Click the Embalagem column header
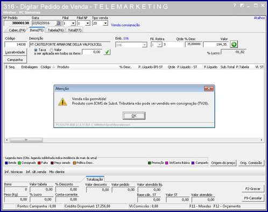 point(30,67)
